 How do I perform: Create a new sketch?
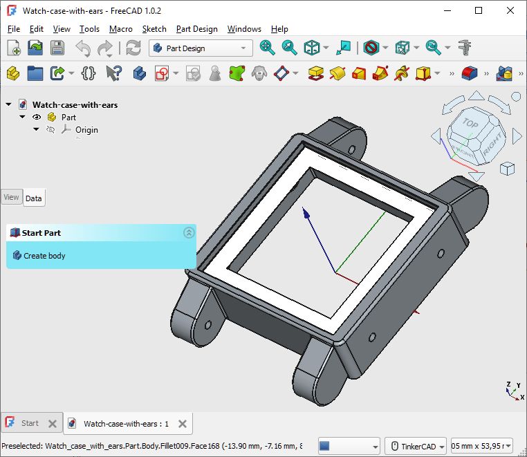pyautogui.click(x=162, y=73)
